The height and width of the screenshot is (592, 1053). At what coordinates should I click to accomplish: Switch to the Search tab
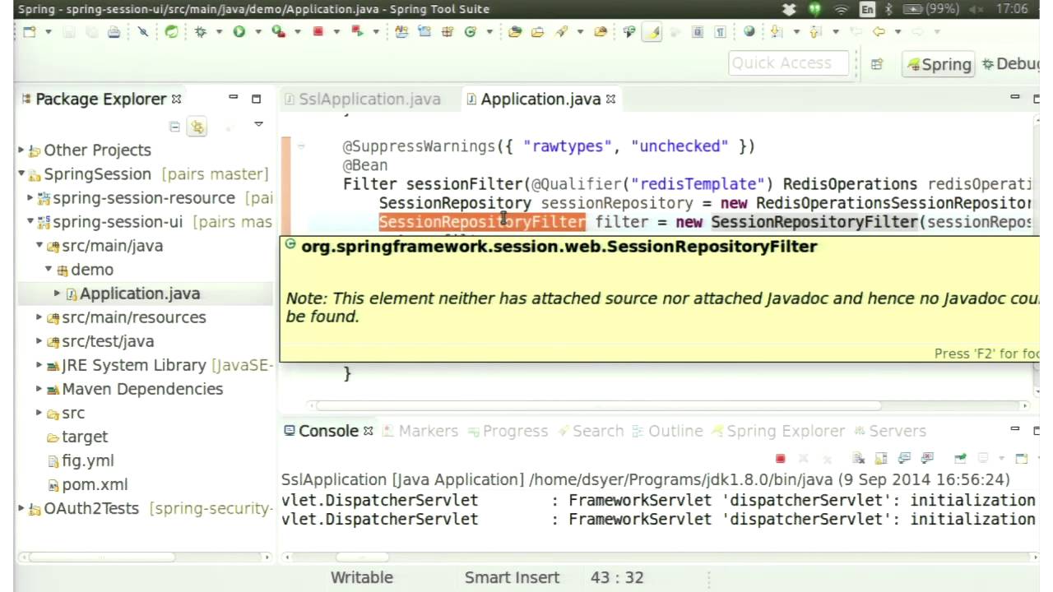591,431
